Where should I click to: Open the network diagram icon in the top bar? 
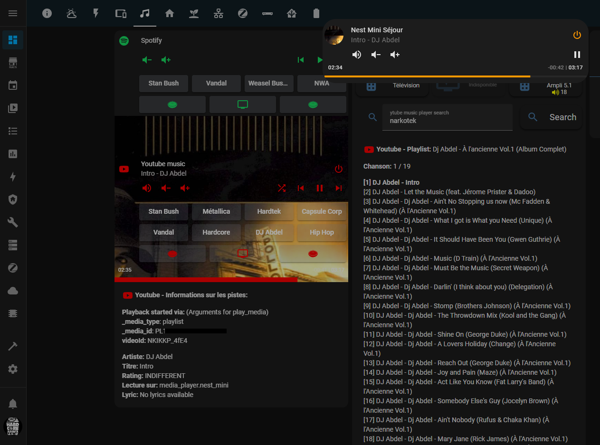(218, 13)
